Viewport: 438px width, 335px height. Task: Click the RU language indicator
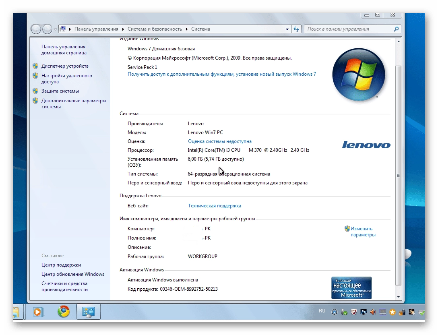tap(322, 311)
